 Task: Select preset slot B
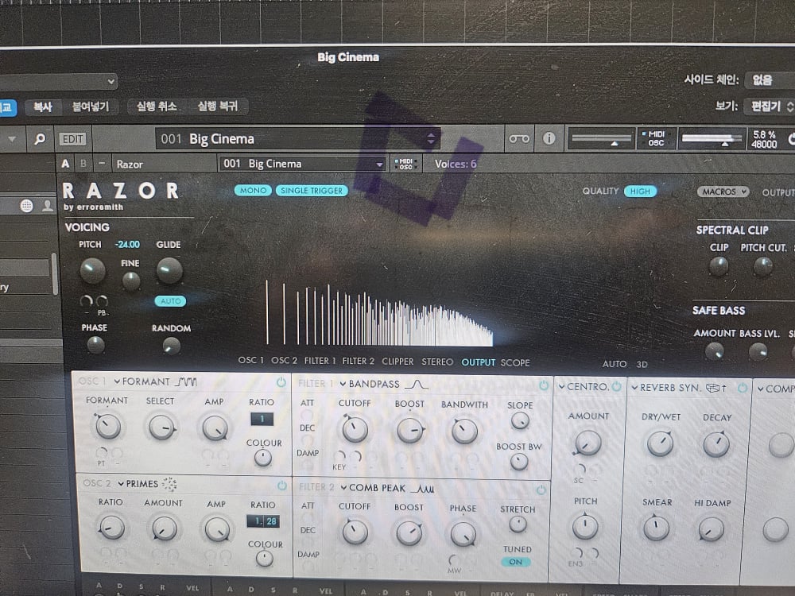83,164
